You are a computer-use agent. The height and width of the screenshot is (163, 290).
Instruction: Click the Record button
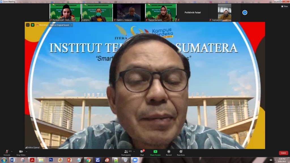pos(169,153)
